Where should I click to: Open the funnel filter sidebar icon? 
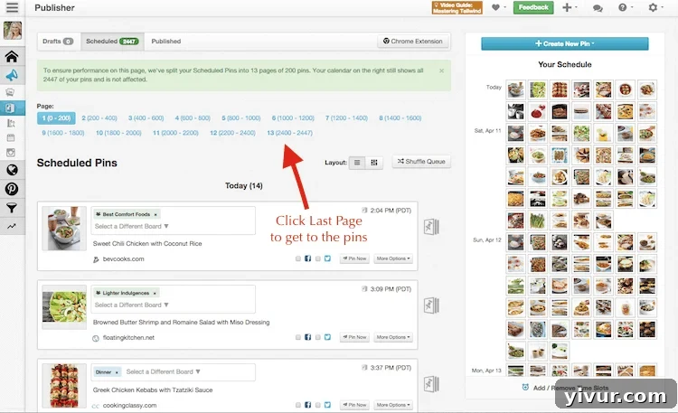(12, 208)
